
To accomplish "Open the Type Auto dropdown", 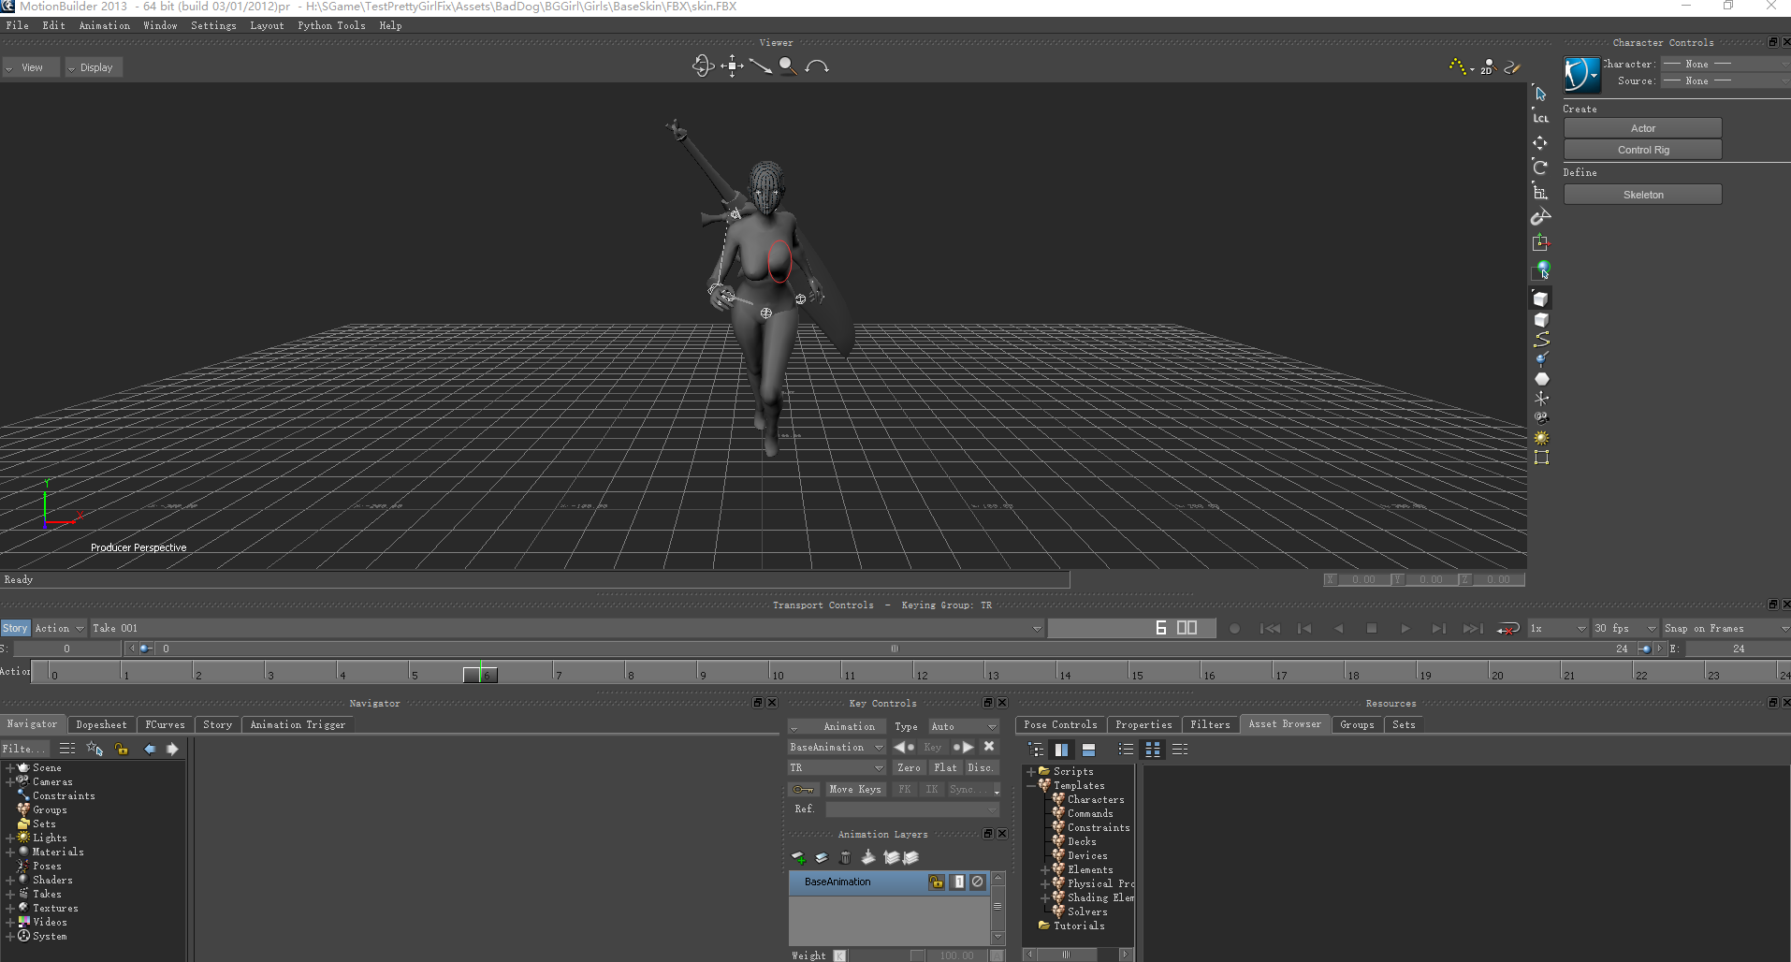I will 964,726.
